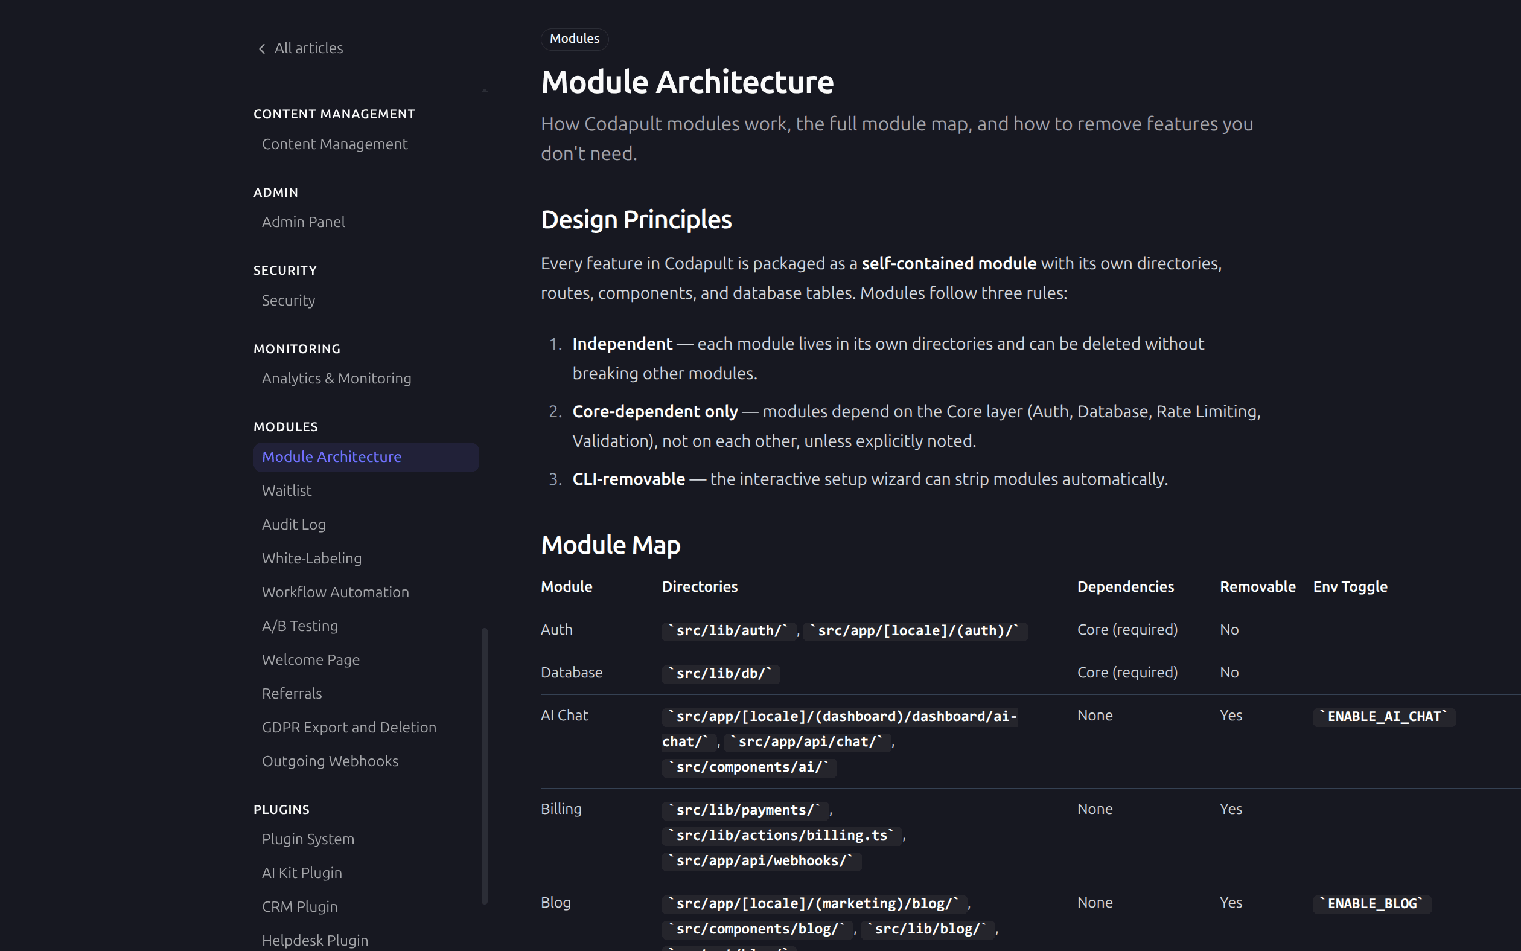Click the Database row module cell
Viewport: 1521px width, 951px height.
click(x=572, y=673)
